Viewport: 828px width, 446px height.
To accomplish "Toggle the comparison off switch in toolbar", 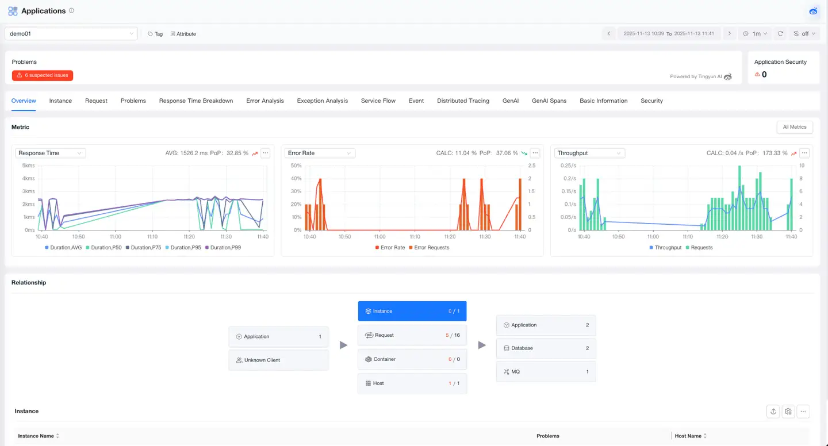I will (804, 33).
